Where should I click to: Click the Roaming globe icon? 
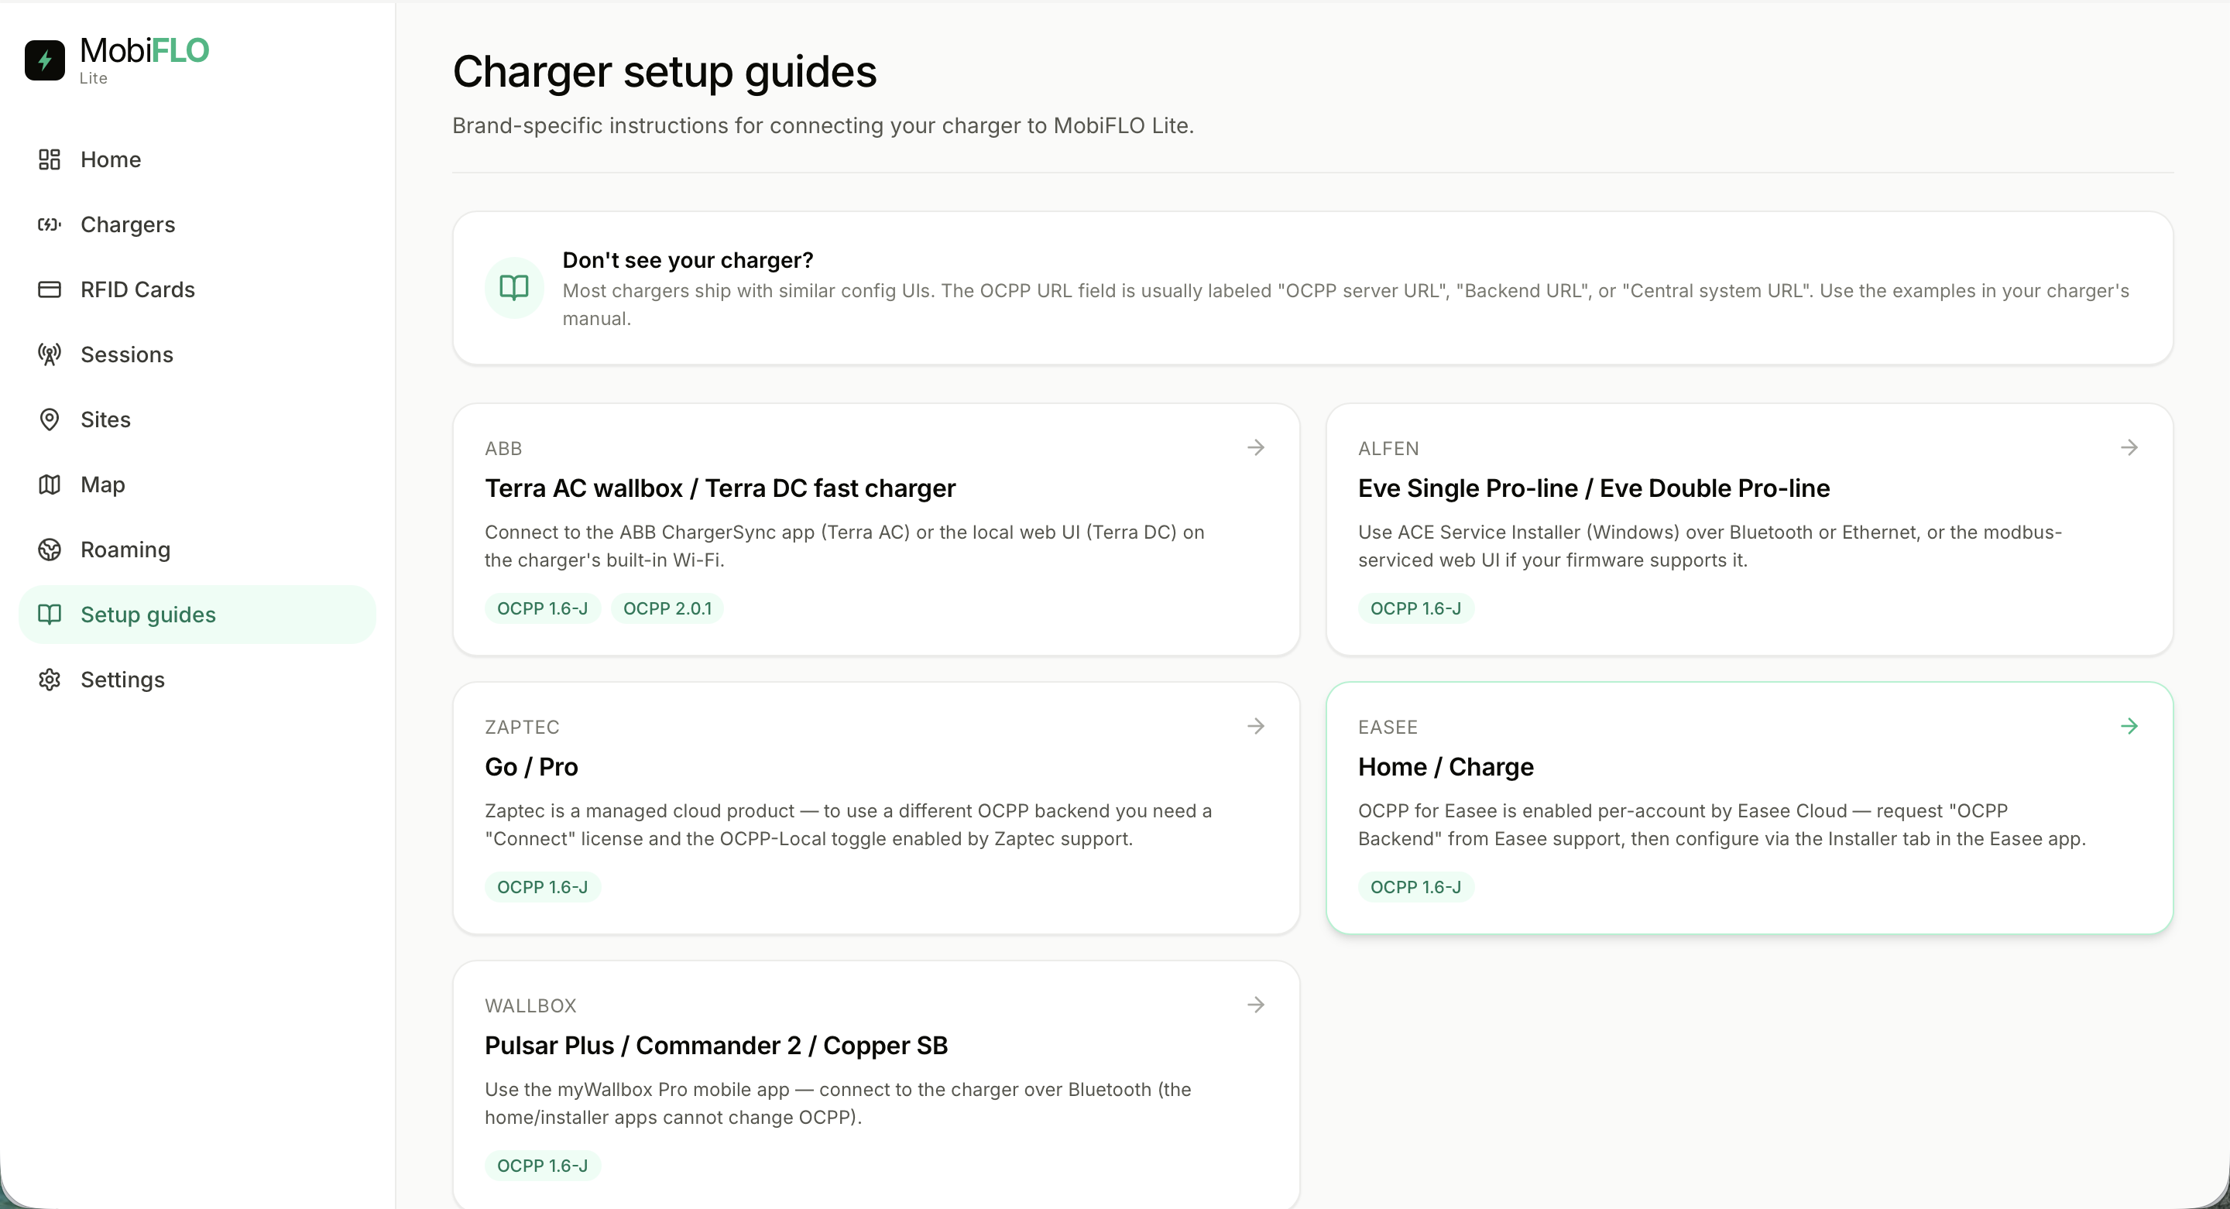pos(50,550)
